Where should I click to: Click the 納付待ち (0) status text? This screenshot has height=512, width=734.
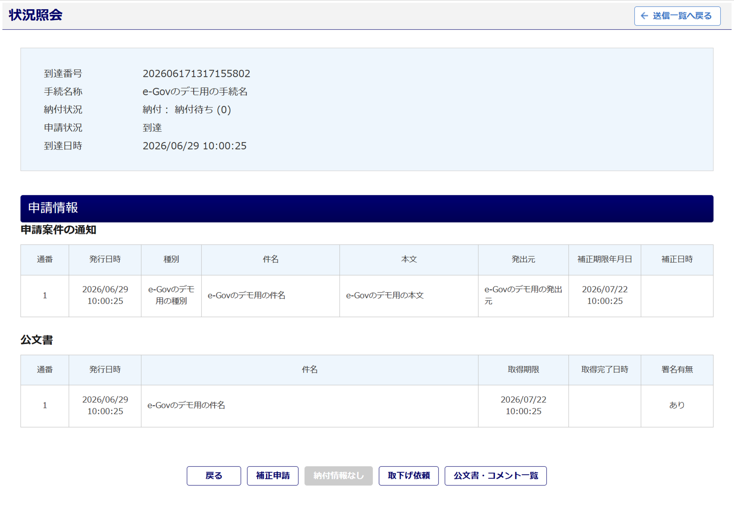coord(203,110)
